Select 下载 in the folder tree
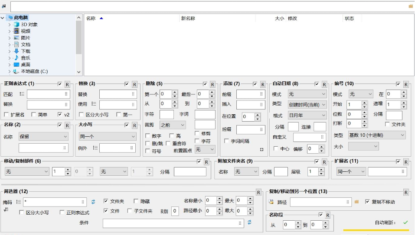 pyautogui.click(x=26, y=51)
